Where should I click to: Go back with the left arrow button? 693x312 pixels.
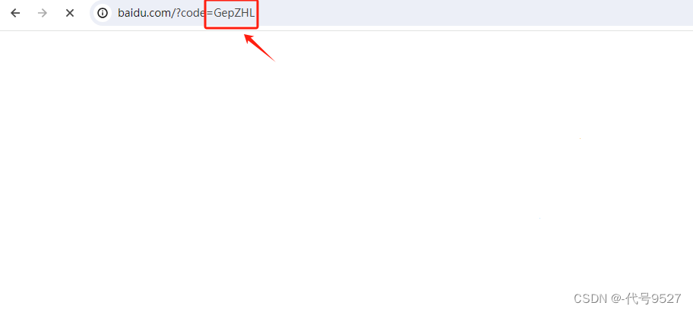(15, 13)
